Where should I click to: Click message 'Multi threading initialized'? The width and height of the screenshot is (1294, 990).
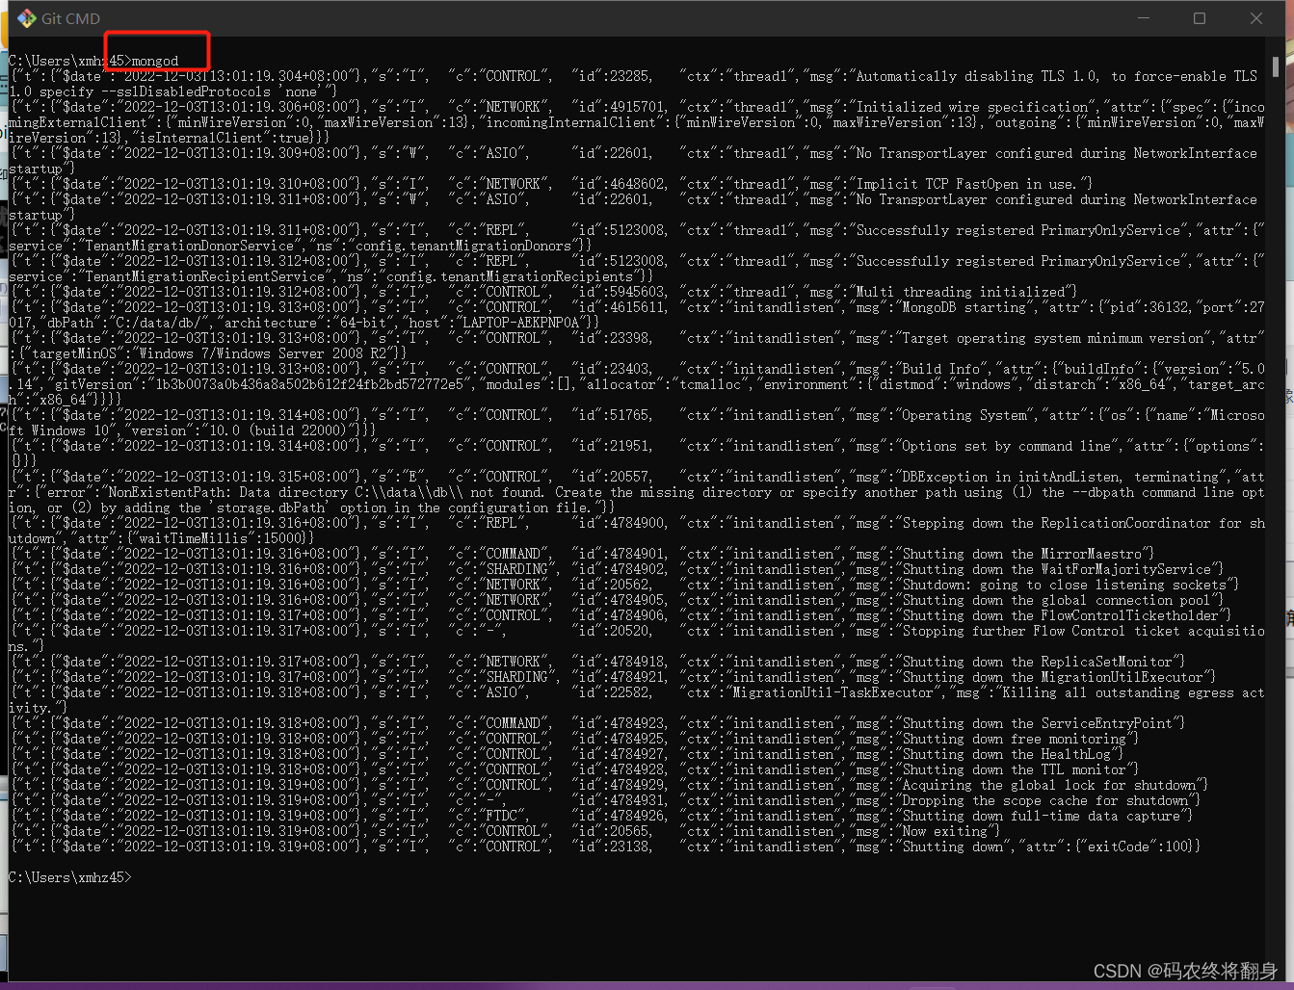[x=961, y=292]
